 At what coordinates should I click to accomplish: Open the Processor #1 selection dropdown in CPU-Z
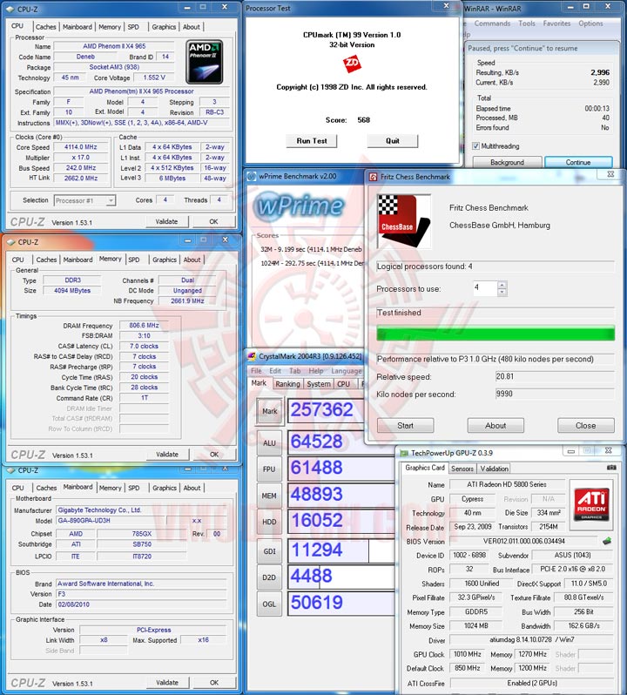tap(85, 201)
